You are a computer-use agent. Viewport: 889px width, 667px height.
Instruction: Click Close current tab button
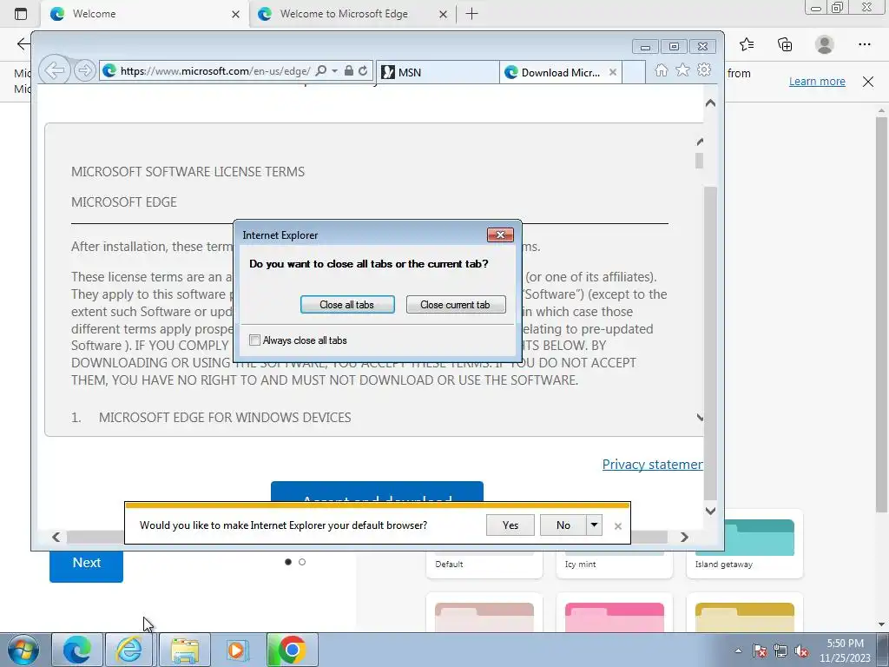pos(455,305)
